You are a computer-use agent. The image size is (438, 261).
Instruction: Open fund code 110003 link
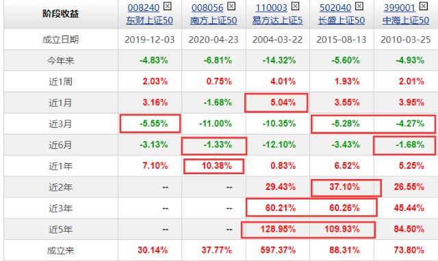pos(272,8)
